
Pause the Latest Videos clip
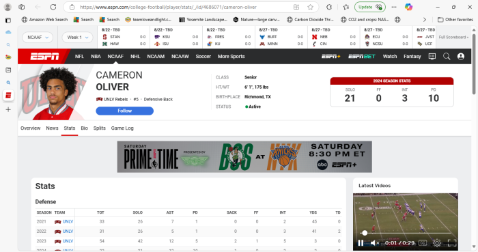point(361,243)
